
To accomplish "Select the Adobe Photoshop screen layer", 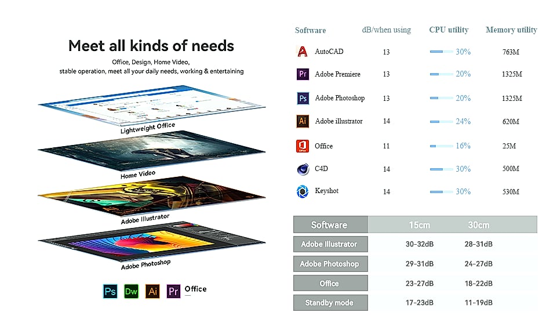I will [x=152, y=242].
